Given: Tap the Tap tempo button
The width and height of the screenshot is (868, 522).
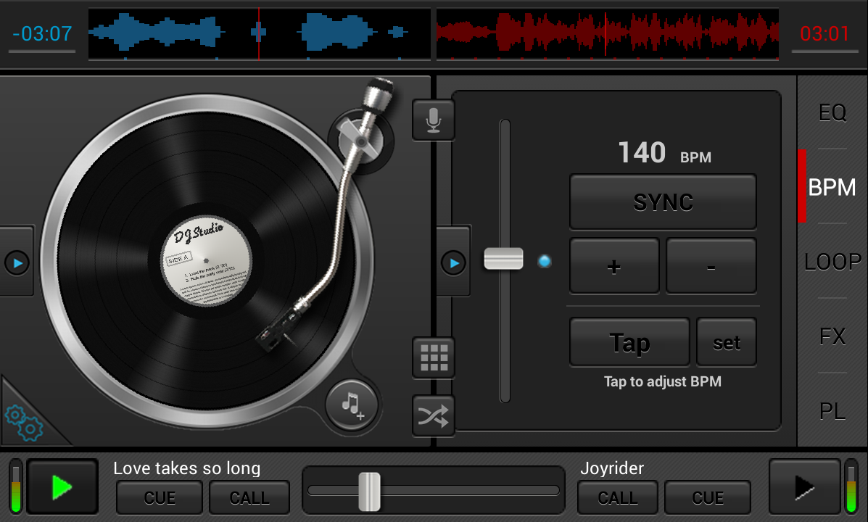Looking at the screenshot, I should [x=630, y=342].
